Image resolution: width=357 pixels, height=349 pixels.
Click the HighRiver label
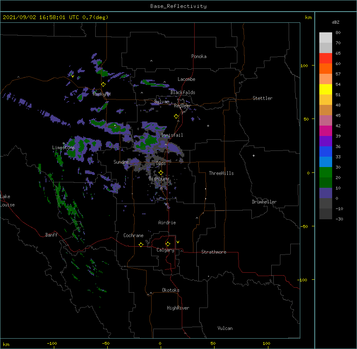click(178, 308)
